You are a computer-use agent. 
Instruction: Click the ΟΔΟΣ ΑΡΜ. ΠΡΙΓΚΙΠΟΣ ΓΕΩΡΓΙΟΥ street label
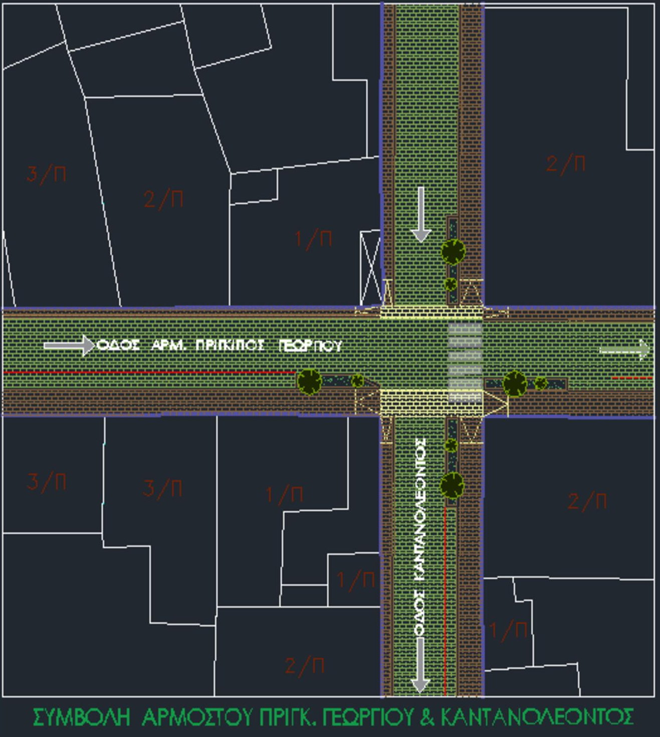pyautogui.click(x=219, y=345)
